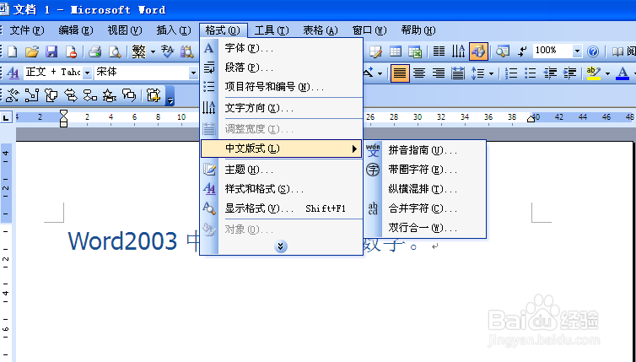This screenshot has width=636, height=362.
Task: Choose 主题(H)... menu entry
Action: tap(282, 170)
